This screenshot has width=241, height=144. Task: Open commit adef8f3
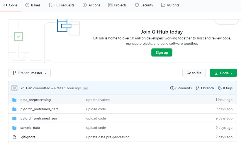click(x=57, y=88)
